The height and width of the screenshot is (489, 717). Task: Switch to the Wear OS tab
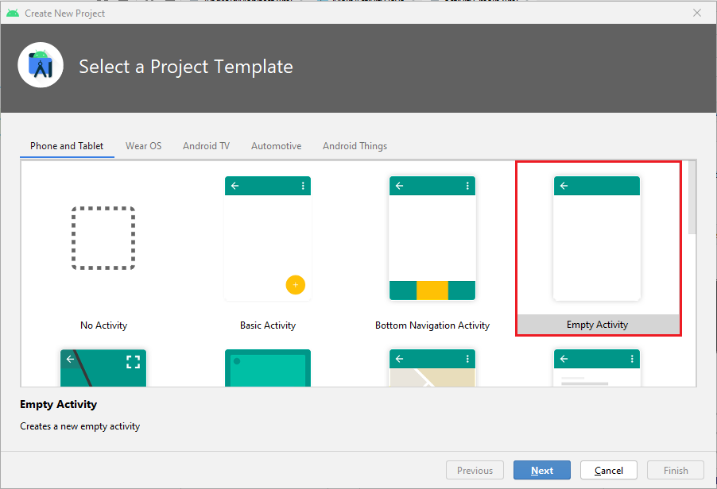click(143, 146)
